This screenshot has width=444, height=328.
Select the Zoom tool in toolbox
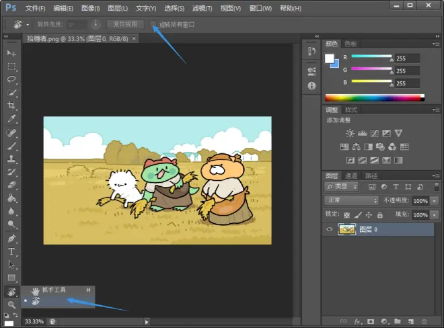click(x=11, y=304)
